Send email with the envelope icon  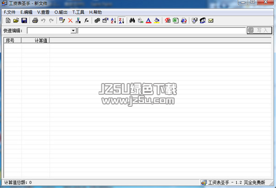click(x=211, y=20)
